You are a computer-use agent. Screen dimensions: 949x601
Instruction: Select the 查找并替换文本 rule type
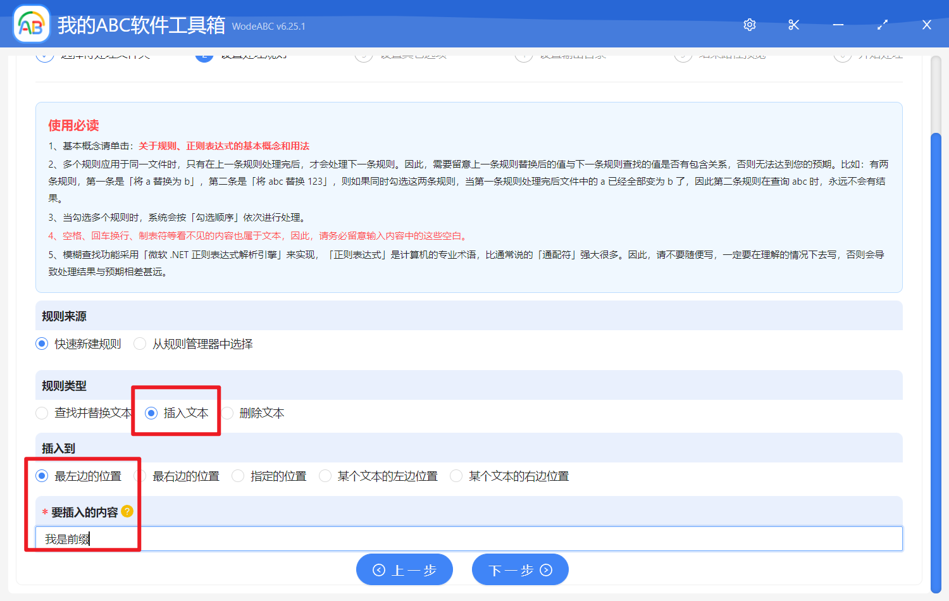point(42,412)
